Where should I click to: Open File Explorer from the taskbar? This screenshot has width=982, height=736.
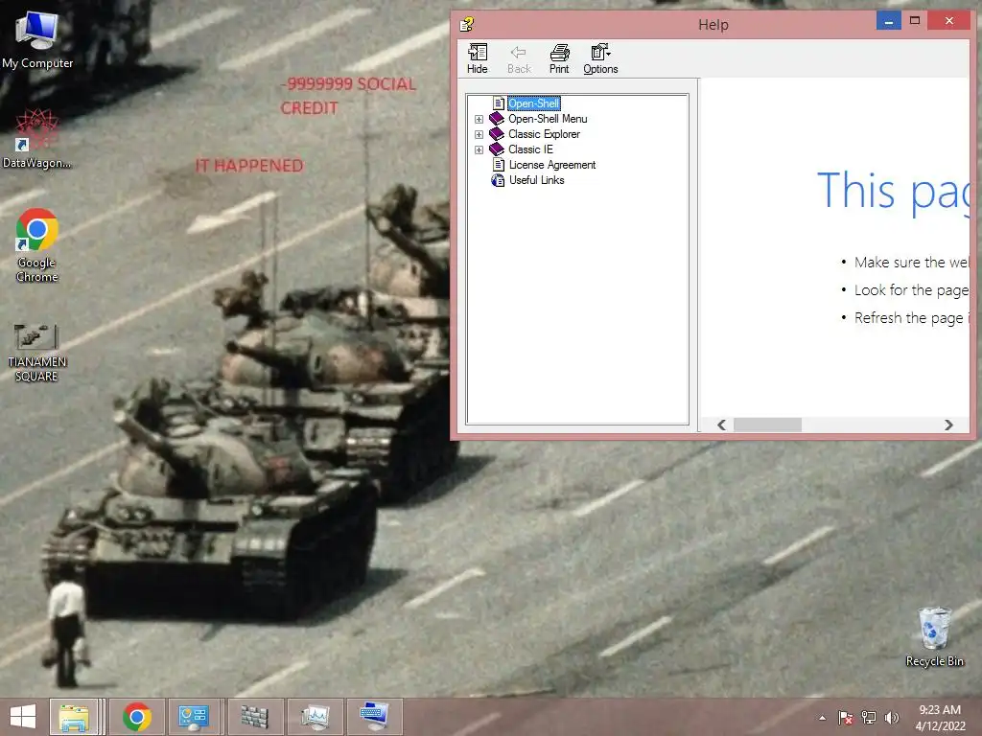[74, 717]
